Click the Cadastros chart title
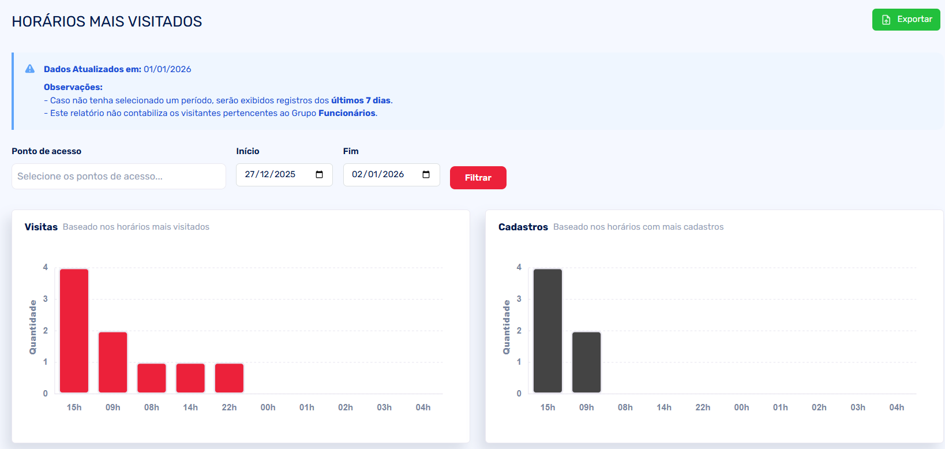Image resolution: width=945 pixels, height=449 pixels. coord(523,227)
